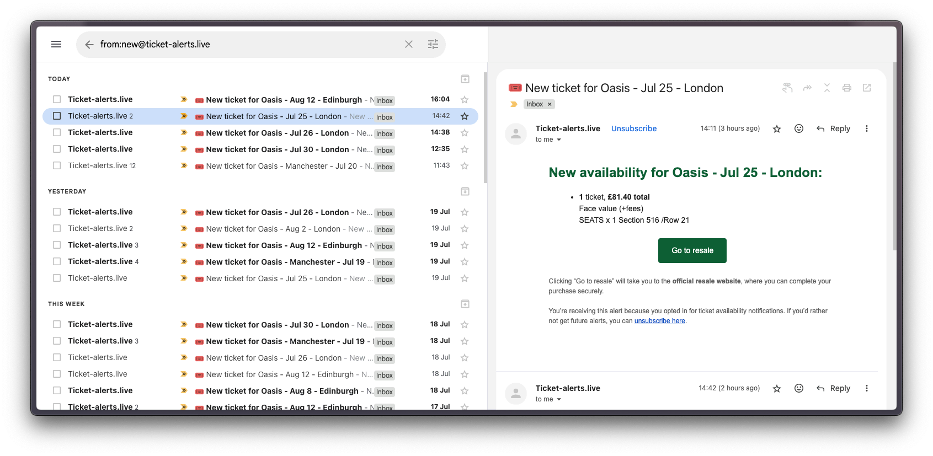Star the 14:11 message

point(777,129)
